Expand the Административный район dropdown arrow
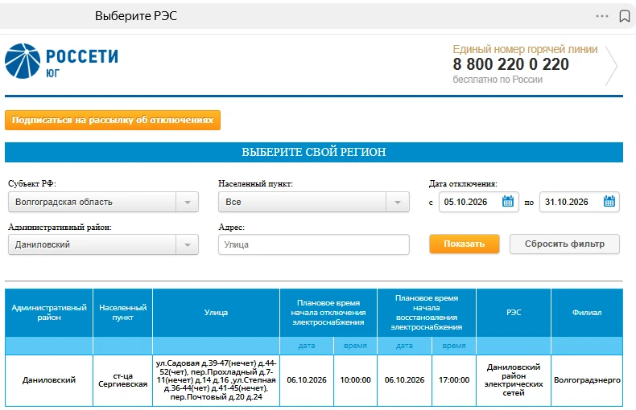This screenshot has height=410, width=636. (x=188, y=244)
